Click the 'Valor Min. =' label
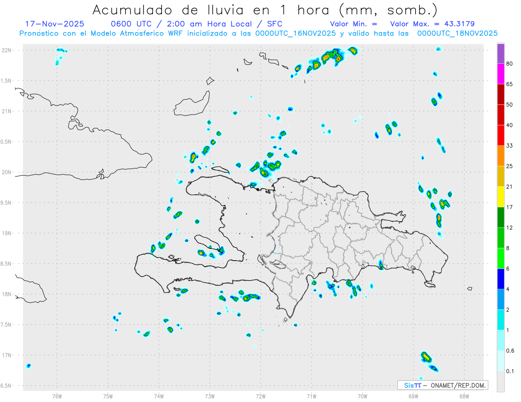This screenshot has height=402, width=521. tap(353, 24)
